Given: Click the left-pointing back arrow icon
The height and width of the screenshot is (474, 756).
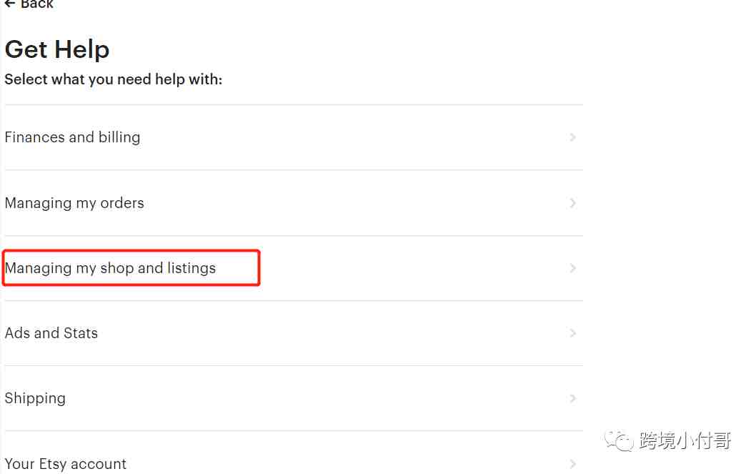Looking at the screenshot, I should click(9, 4).
